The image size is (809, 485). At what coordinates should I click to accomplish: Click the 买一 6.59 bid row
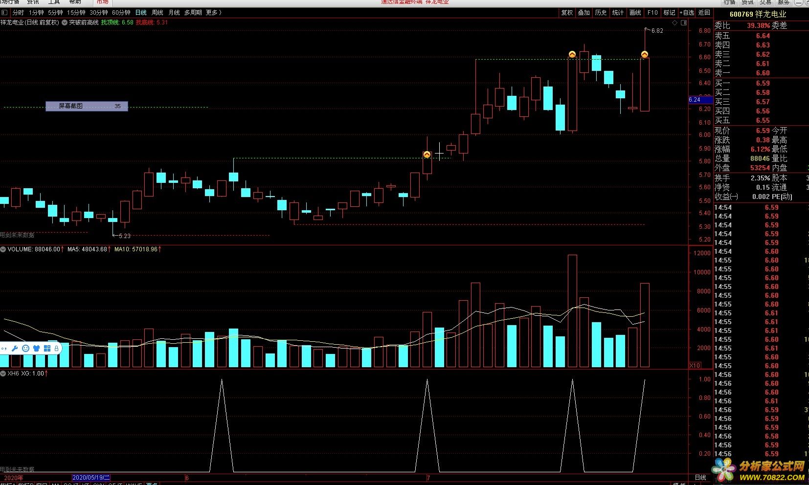[761, 83]
